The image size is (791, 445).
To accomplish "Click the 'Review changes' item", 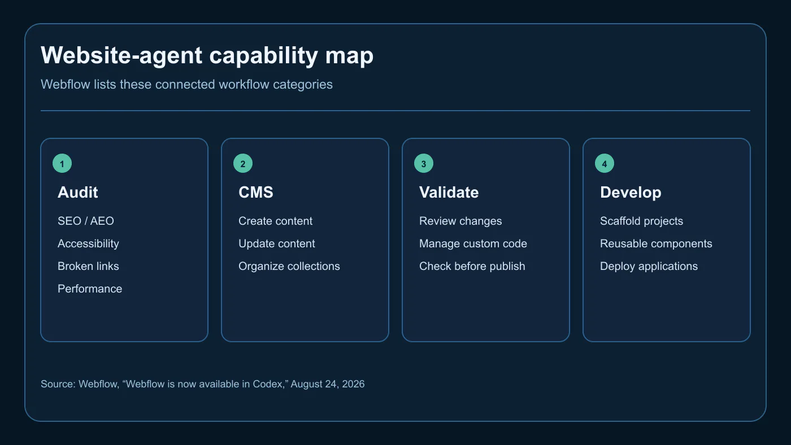I will (460, 221).
